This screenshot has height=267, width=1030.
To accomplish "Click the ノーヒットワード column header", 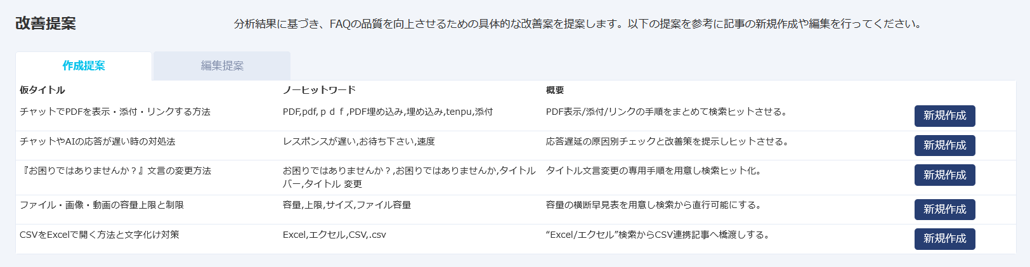I will [x=319, y=90].
